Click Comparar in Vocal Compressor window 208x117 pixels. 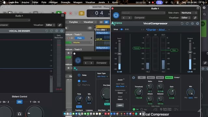point(139,18)
